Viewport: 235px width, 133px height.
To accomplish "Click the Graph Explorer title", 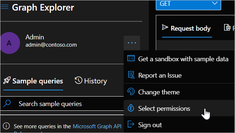I will (43, 7).
